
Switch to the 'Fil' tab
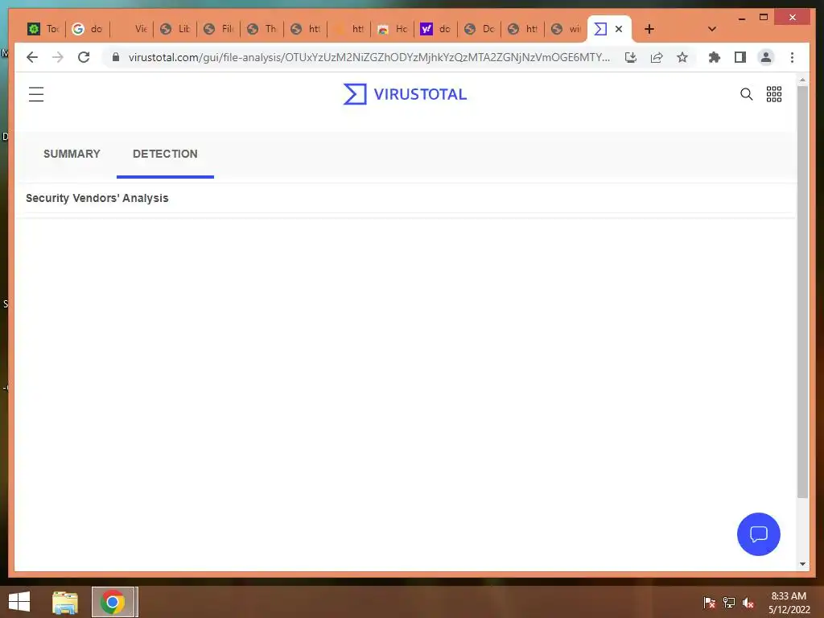219,29
